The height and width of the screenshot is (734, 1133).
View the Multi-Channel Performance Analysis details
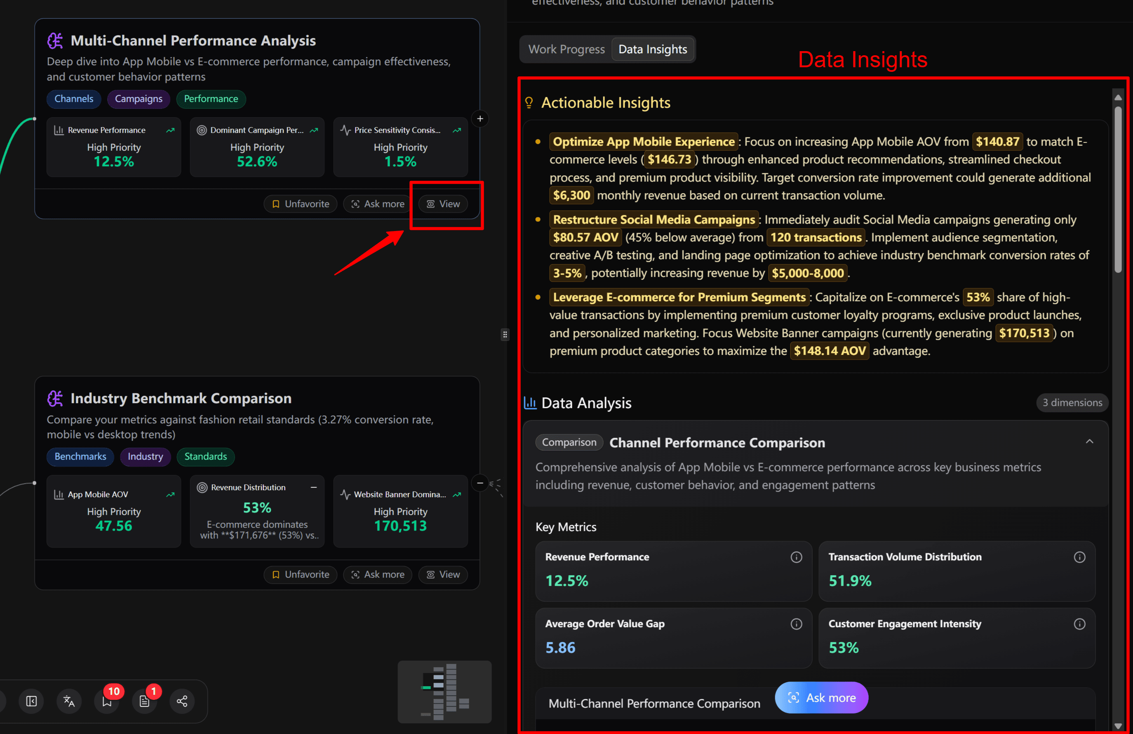pos(443,204)
